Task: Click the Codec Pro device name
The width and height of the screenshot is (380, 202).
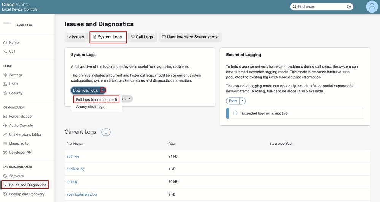Action: pyautogui.click(x=24, y=25)
